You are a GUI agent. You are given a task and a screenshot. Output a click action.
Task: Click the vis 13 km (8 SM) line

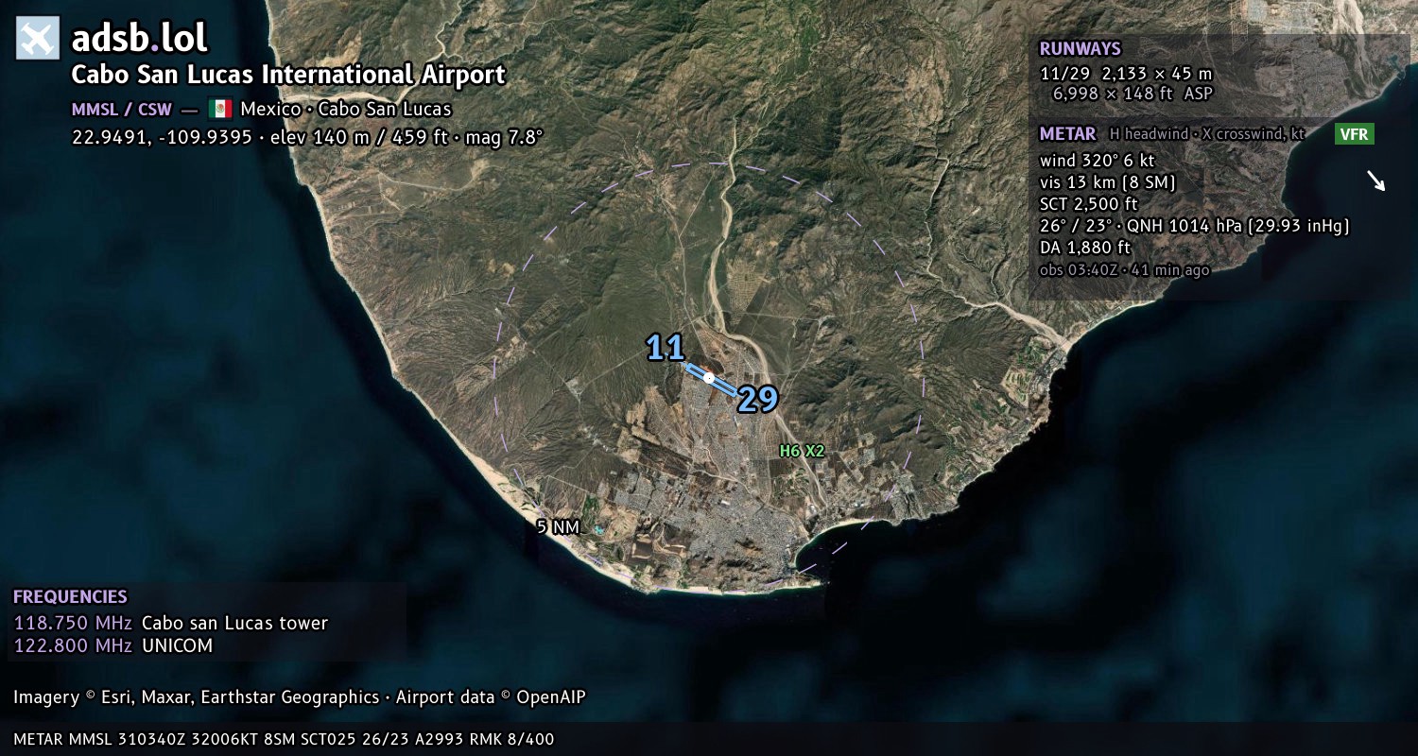tap(1108, 182)
